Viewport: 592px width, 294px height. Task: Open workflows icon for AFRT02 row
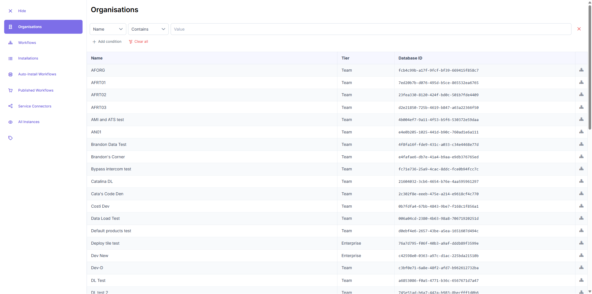[x=581, y=95]
